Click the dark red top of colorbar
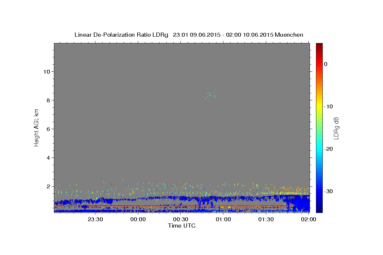This screenshot has height=255, width=383. point(319,46)
